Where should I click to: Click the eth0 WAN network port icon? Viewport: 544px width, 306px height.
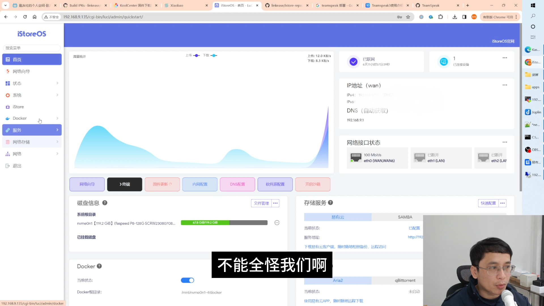click(356, 158)
